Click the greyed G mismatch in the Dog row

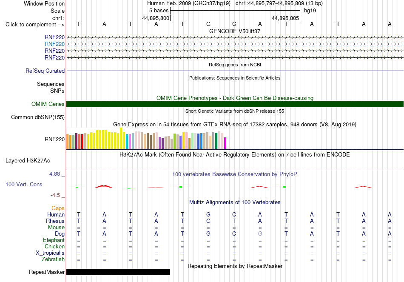point(260,234)
